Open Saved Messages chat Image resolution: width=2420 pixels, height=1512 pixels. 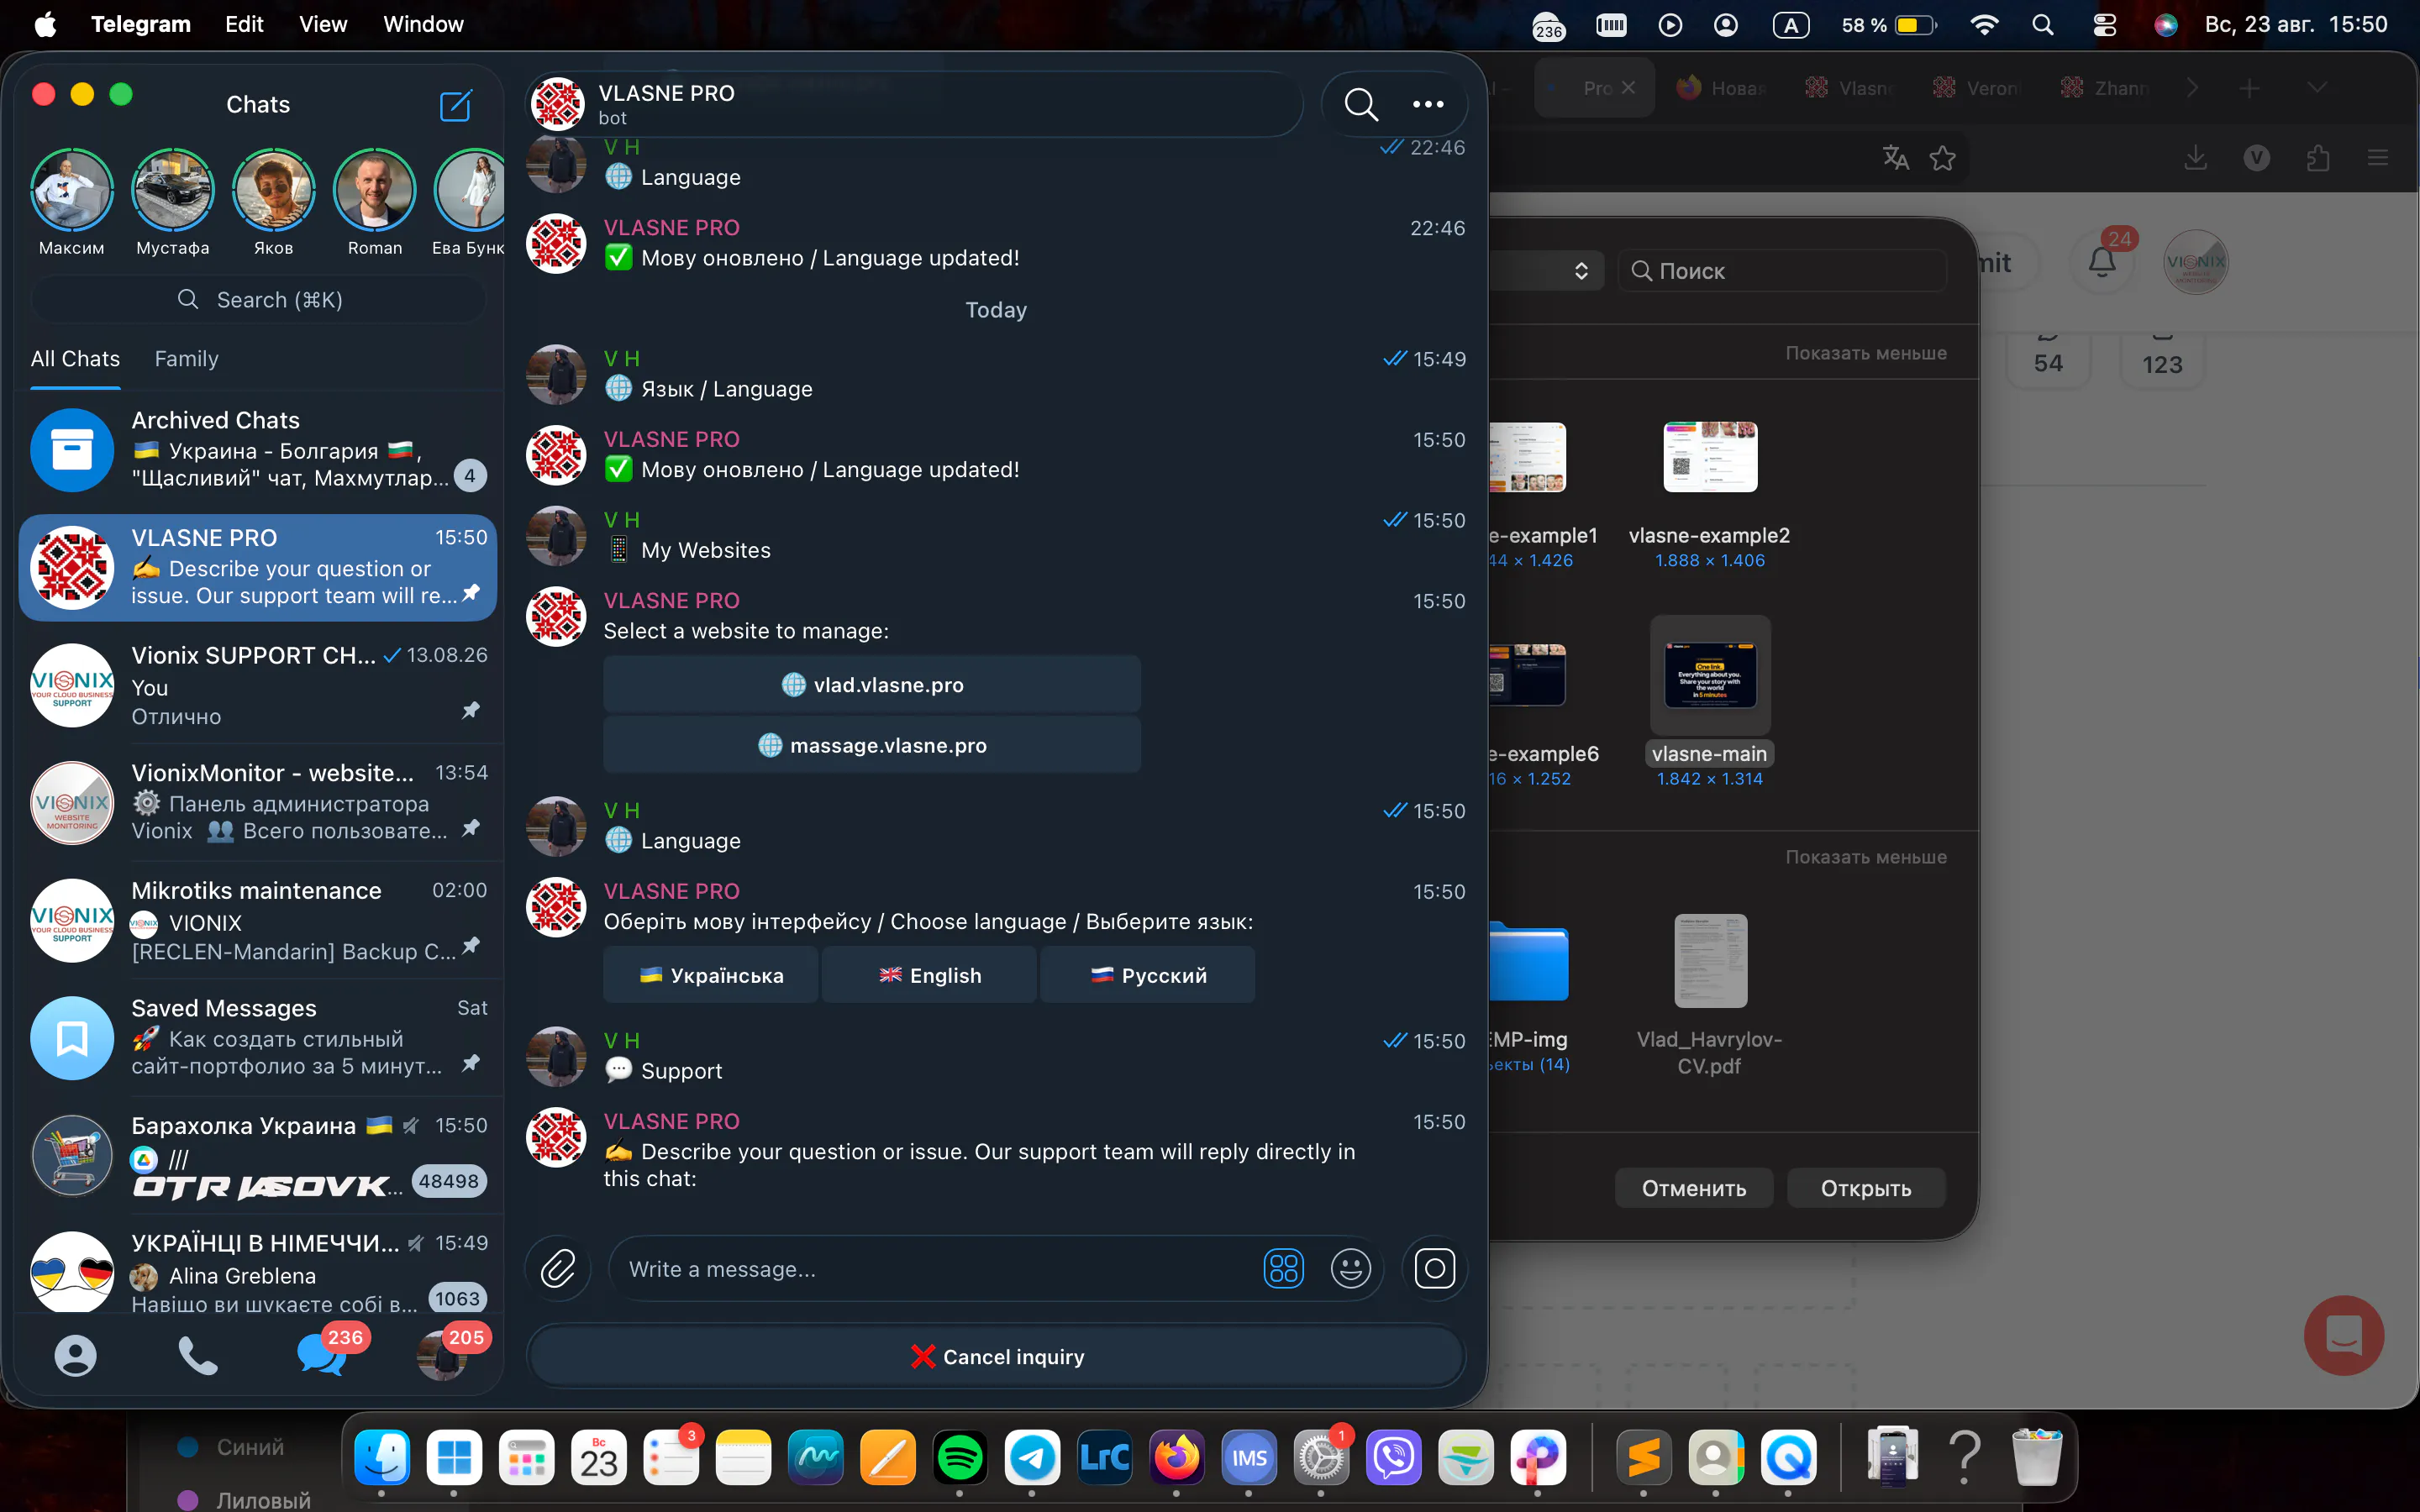[x=260, y=1037]
